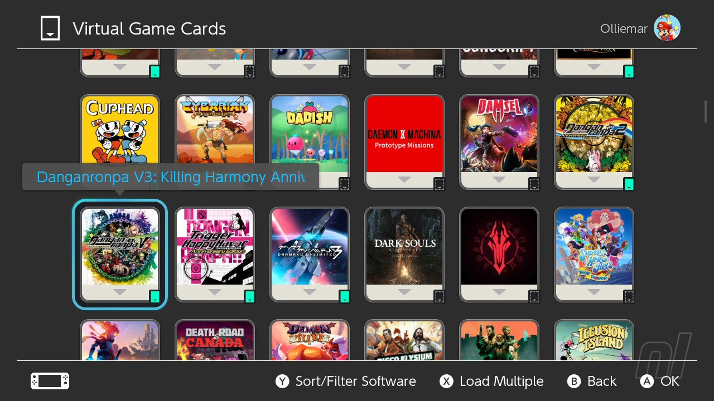Open the Olliemar user profile avatar
Screen dimensions: 714x401
click(667, 28)
